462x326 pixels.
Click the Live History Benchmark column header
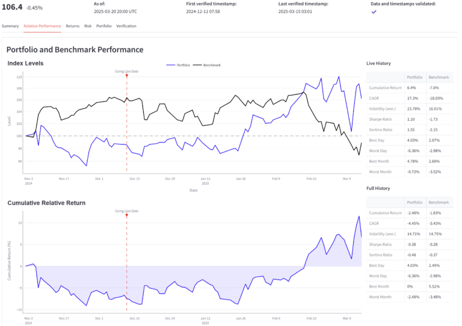pos(439,77)
